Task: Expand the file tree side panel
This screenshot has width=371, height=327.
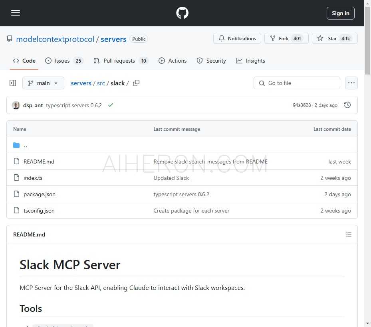Action: click(x=13, y=83)
